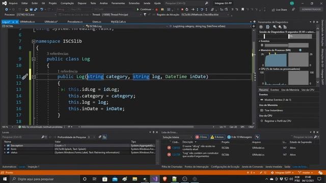Click the search magnifier in the title bar
The height and width of the screenshot is (183, 326).
206,4
